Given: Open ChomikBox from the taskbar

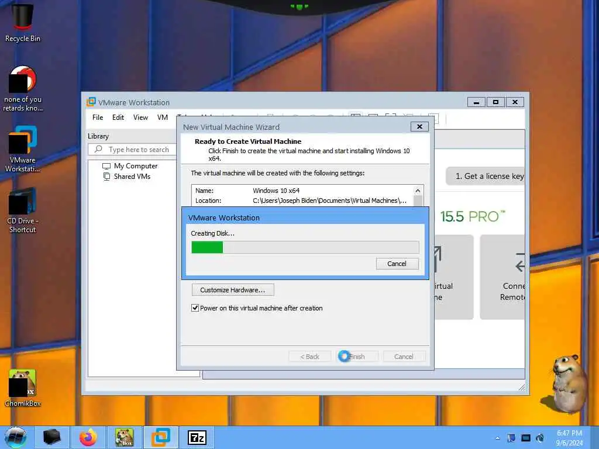Looking at the screenshot, I should click(124, 437).
